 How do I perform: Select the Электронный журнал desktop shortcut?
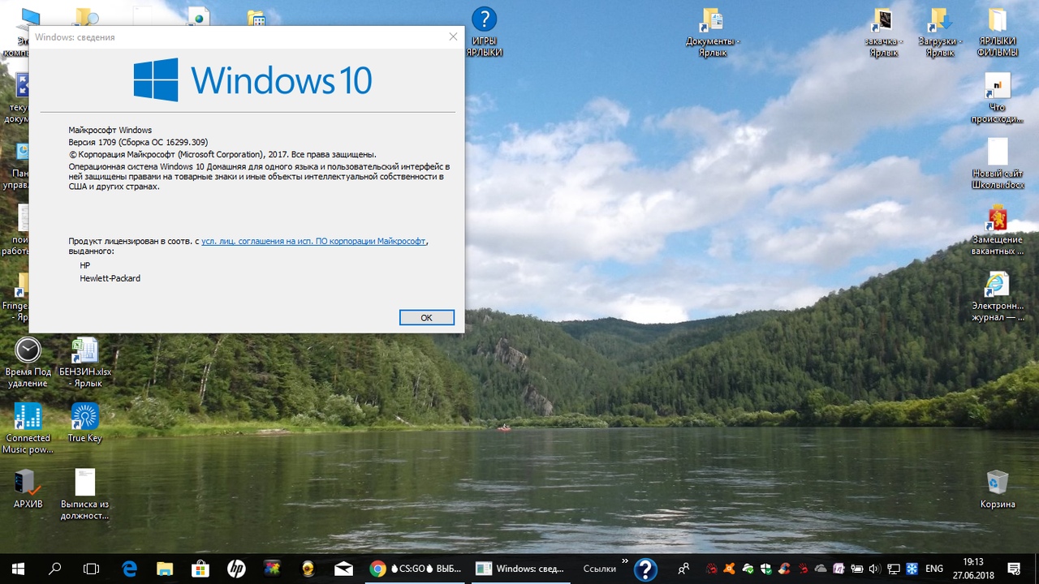[x=998, y=297]
